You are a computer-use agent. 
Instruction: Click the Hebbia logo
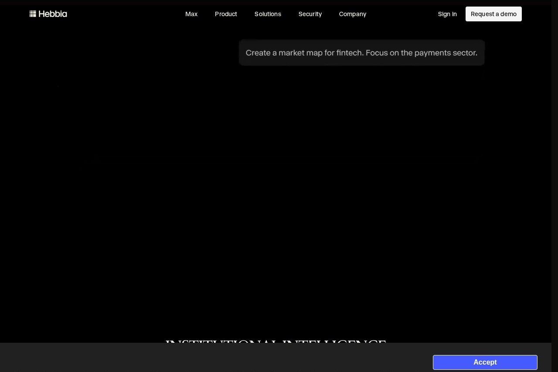pos(48,14)
